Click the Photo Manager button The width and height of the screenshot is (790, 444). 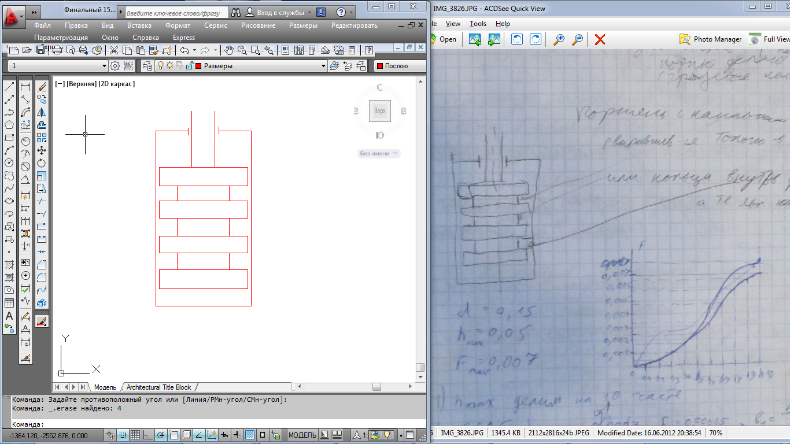point(710,39)
